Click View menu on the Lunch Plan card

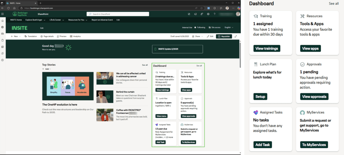(162, 116)
